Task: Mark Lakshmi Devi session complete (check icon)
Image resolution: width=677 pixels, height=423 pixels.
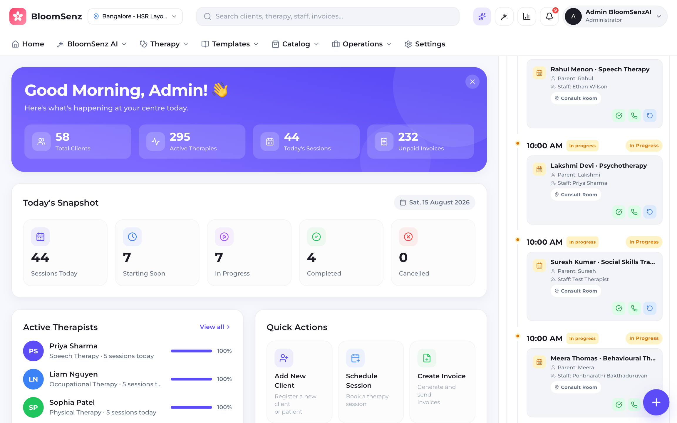Action: click(x=619, y=212)
